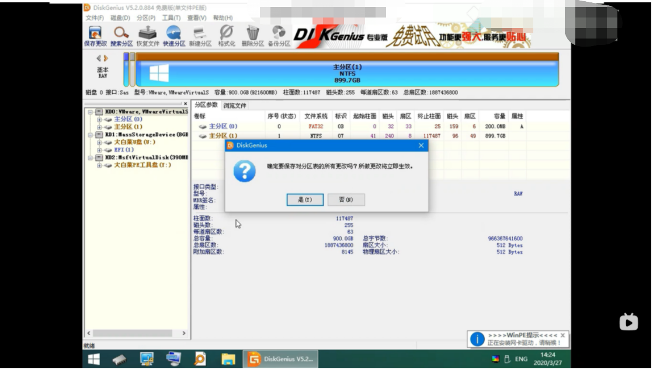
Task: Close the left disk tree panel
Action: 185,104
